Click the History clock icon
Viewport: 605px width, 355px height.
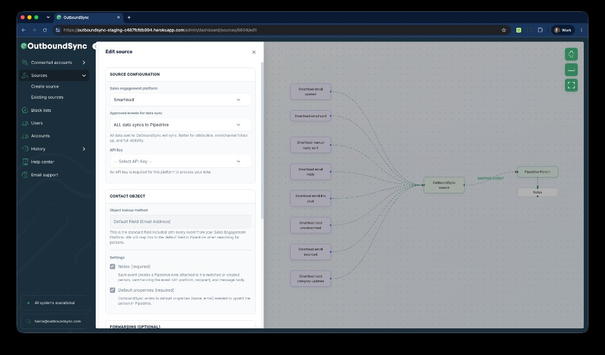[x=25, y=149]
